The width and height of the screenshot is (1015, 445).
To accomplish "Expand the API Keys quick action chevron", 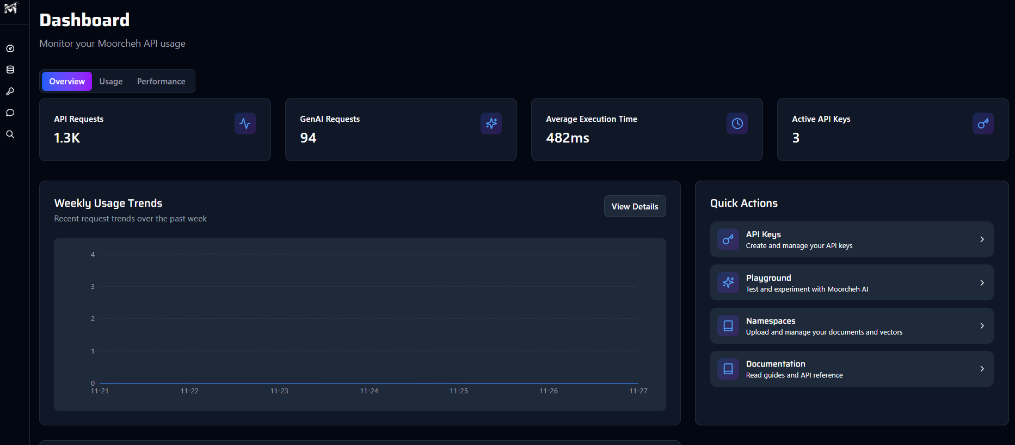I will 982,239.
